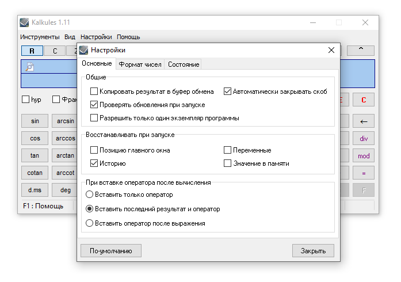Click the cos function button
Viewport: 401px width, 282px height.
click(x=35, y=138)
